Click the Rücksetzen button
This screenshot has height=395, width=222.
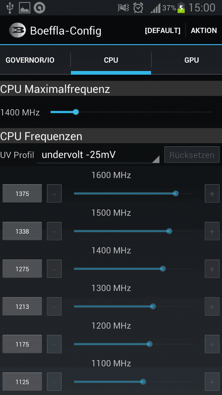coord(192,155)
